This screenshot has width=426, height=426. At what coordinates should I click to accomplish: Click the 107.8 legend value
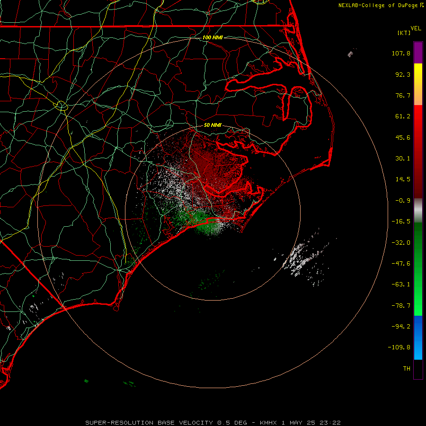click(x=401, y=53)
